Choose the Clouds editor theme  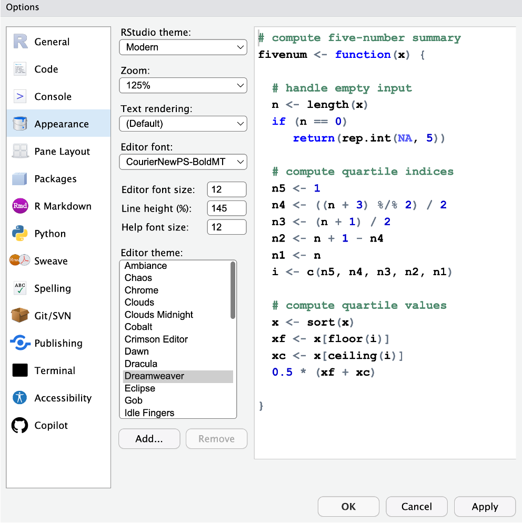(x=177, y=302)
